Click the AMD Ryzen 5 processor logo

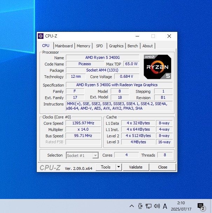tap(157, 67)
